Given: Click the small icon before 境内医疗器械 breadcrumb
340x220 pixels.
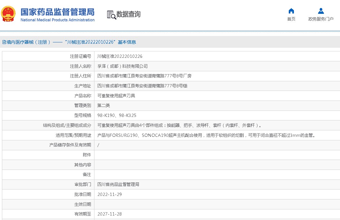Looking at the screenshot, I should tap(4, 42).
